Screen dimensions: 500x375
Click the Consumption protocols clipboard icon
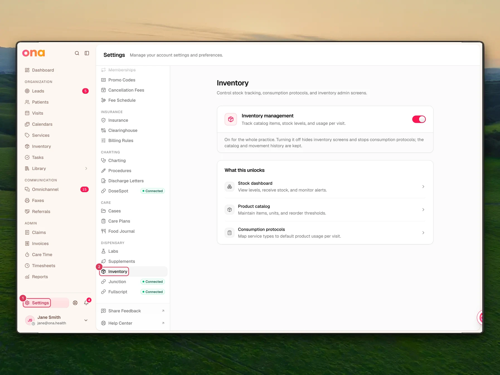230,233
